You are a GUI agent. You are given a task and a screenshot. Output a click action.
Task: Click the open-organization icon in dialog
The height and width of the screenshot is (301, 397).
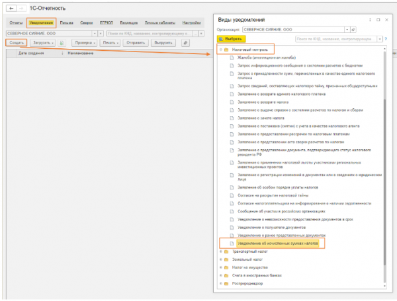(x=353, y=30)
